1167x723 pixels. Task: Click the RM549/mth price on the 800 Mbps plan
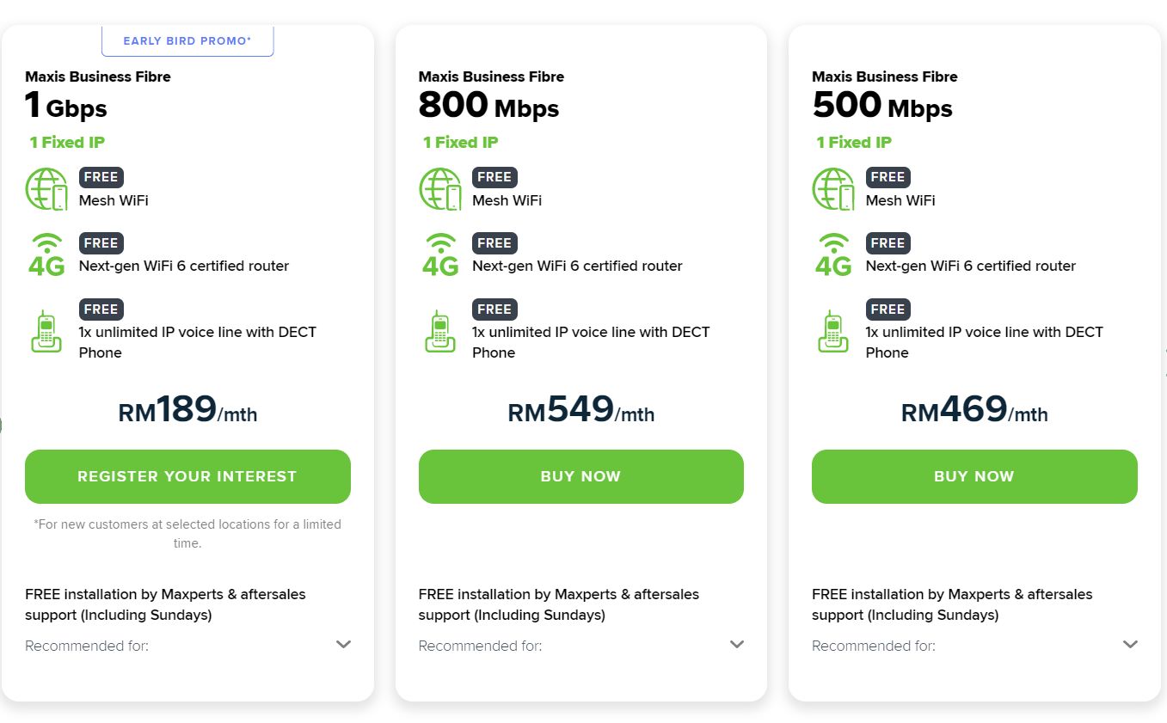580,411
